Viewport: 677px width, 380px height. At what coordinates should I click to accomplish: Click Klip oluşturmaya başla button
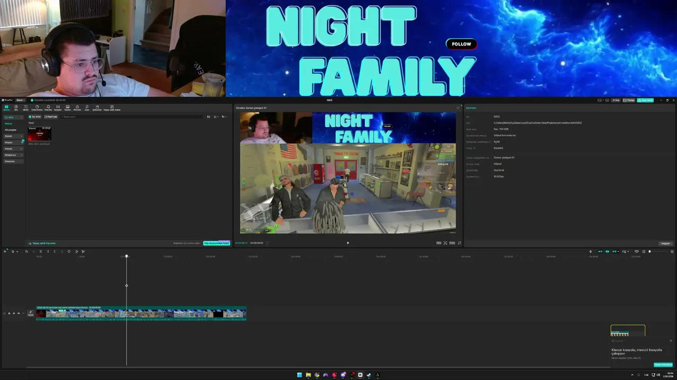[217, 243]
